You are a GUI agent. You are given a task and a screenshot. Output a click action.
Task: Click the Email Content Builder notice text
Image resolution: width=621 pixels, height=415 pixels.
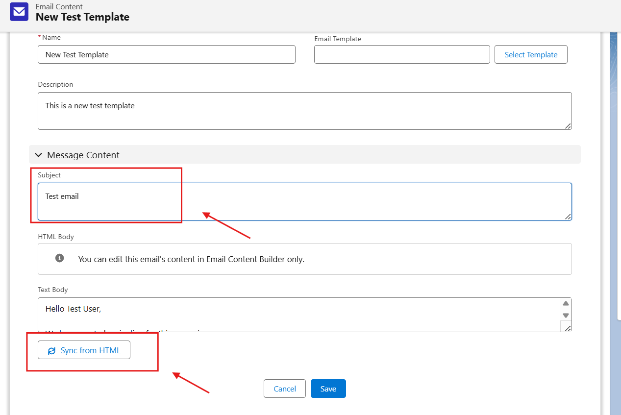click(191, 259)
